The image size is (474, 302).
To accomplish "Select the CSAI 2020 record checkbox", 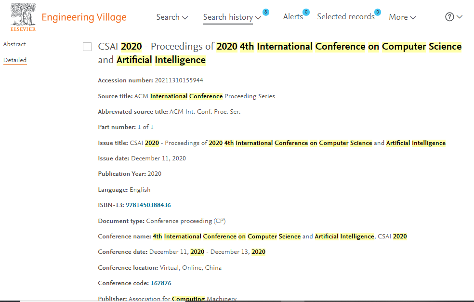I will (87, 47).
